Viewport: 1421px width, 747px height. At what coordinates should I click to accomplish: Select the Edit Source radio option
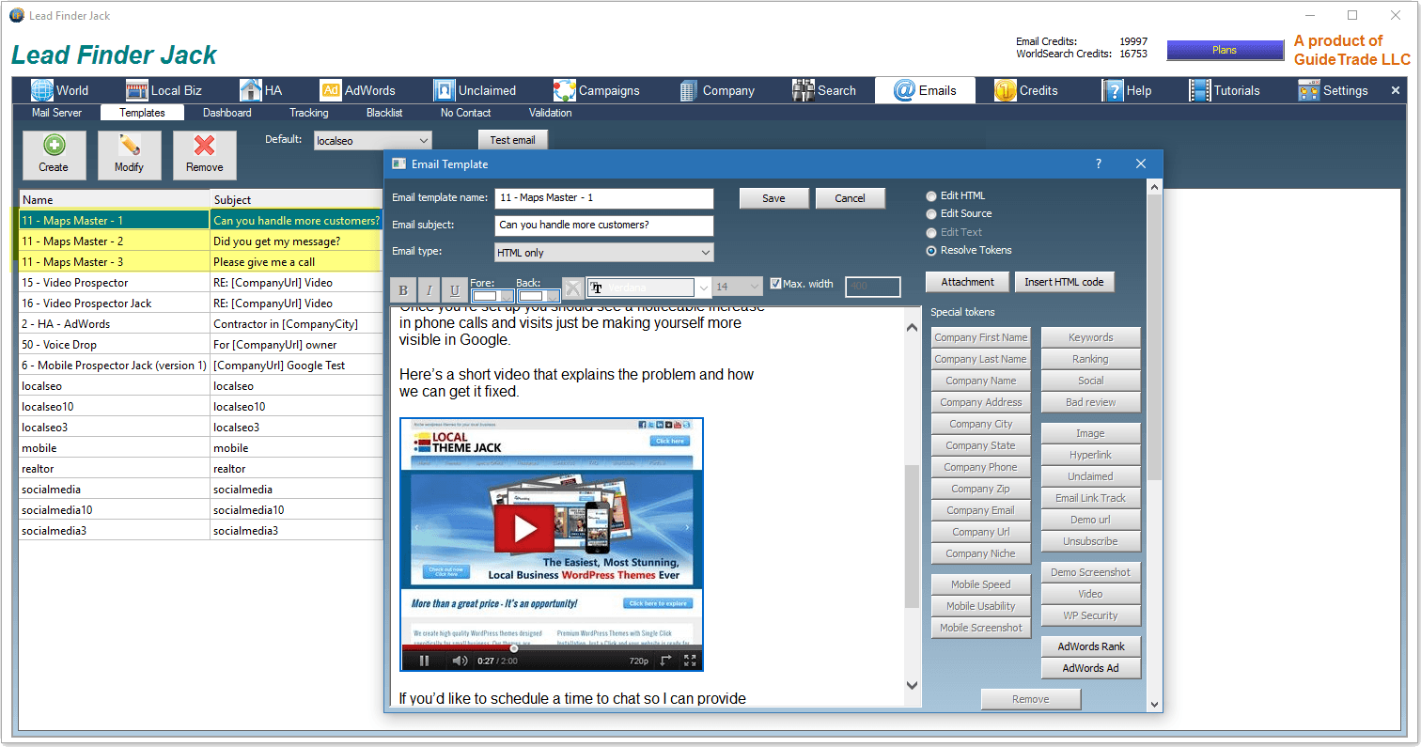[931, 214]
